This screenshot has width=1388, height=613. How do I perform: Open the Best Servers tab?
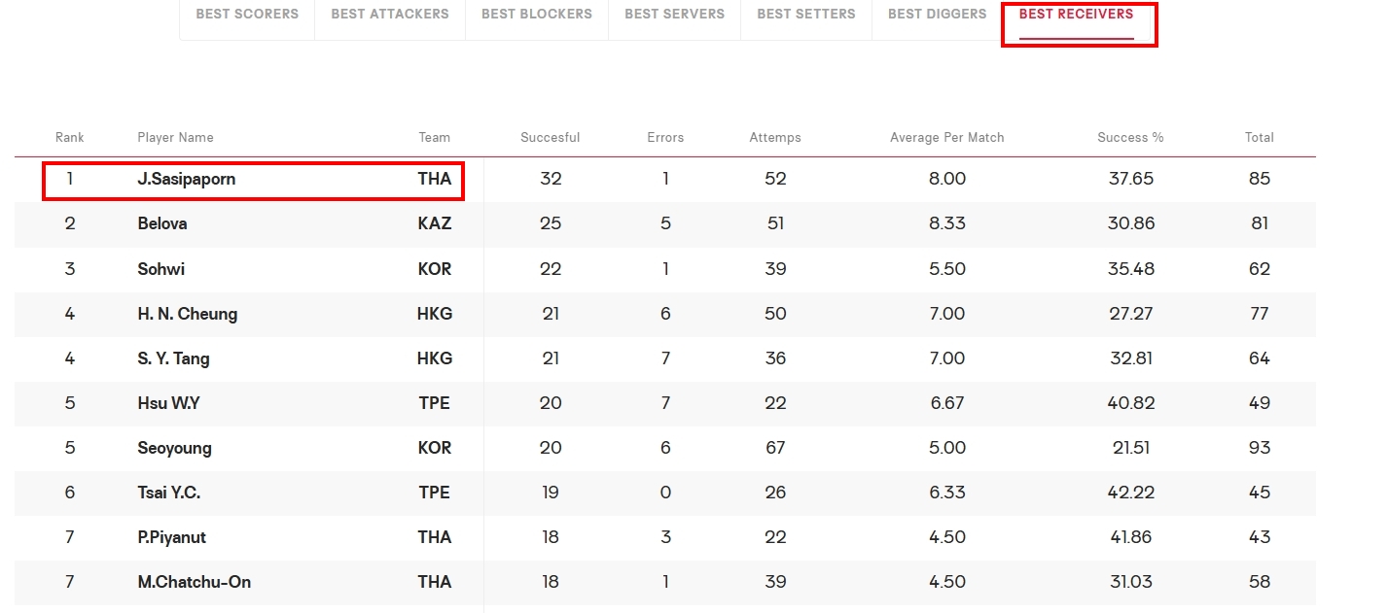674,15
